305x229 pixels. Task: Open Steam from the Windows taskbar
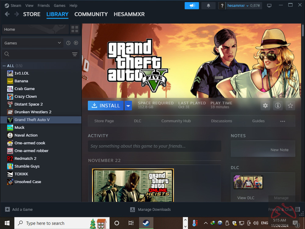(x=146, y=223)
